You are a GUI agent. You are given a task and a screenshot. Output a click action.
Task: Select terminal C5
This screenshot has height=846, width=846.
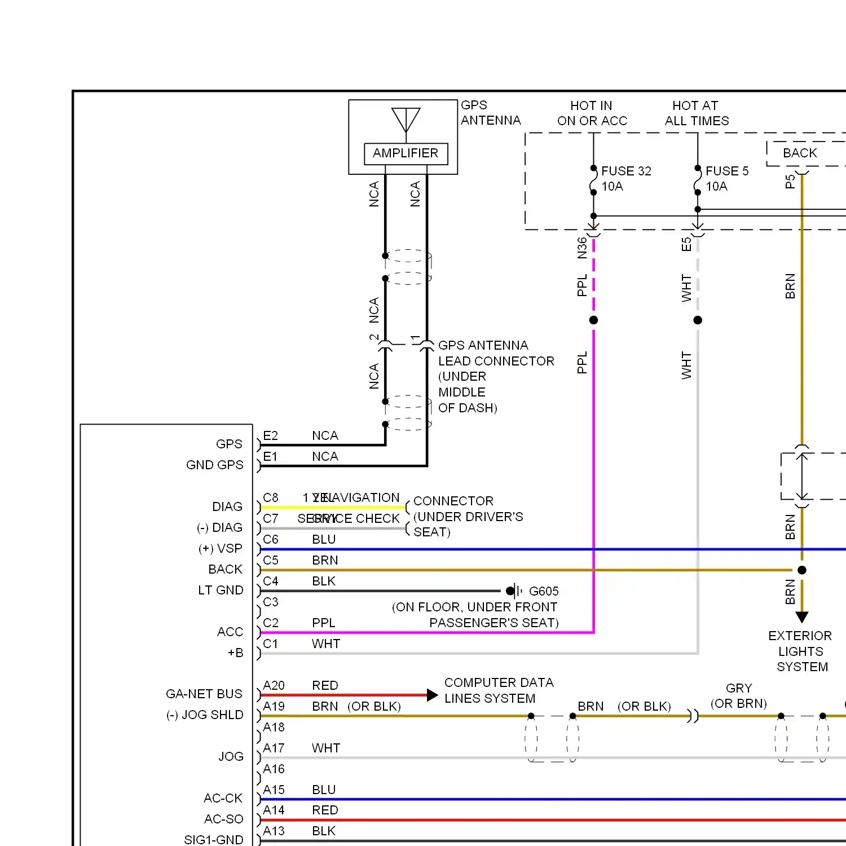[271, 560]
